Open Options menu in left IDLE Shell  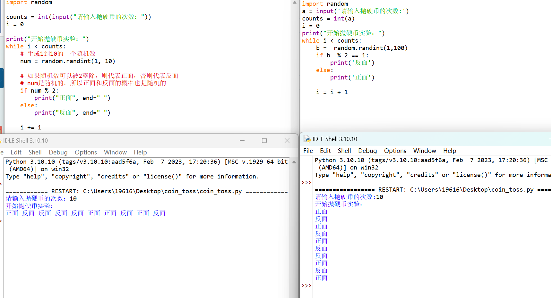click(86, 152)
